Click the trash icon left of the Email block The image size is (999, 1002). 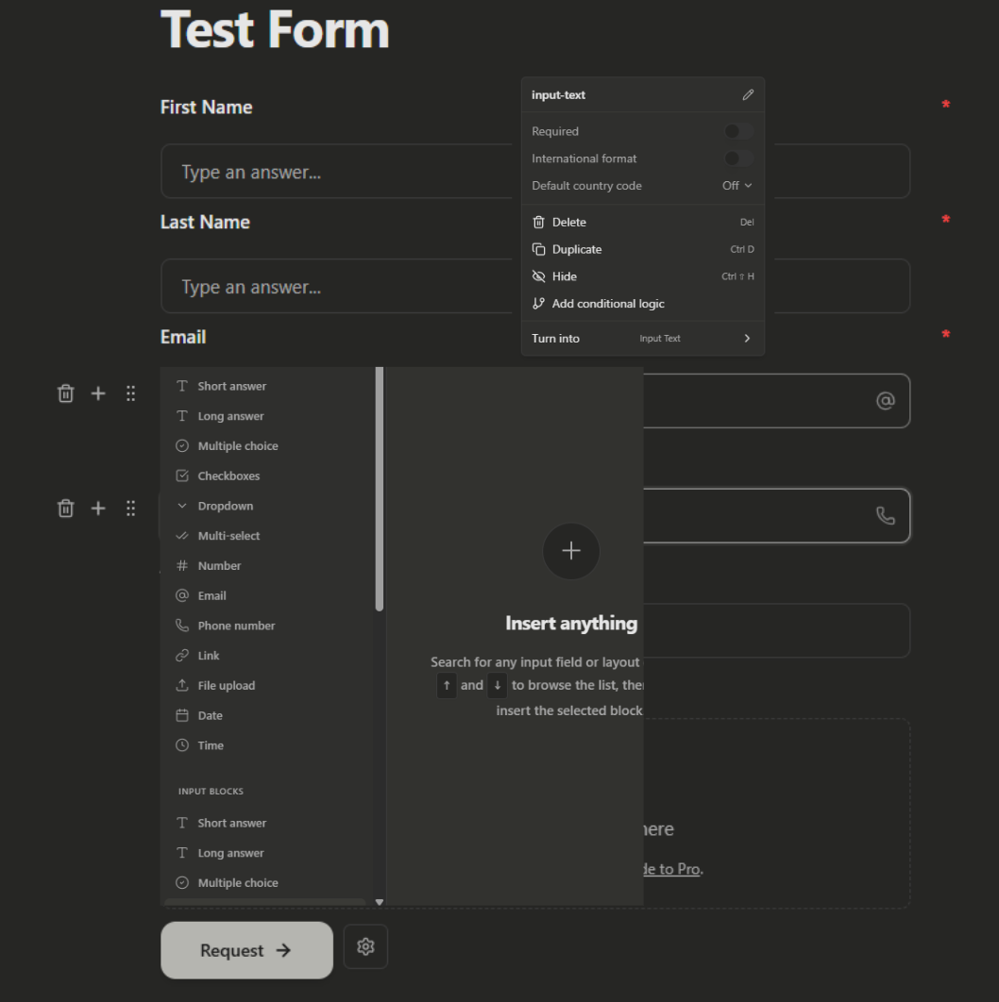tap(65, 393)
